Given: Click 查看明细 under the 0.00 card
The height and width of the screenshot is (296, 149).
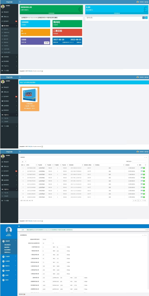Looking at the screenshot, I should [x=117, y=13].
